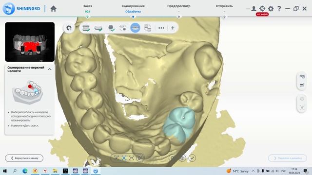Show hidden system tray icons
Image resolution: width=312 pixels, height=175 pixels.
253,171
